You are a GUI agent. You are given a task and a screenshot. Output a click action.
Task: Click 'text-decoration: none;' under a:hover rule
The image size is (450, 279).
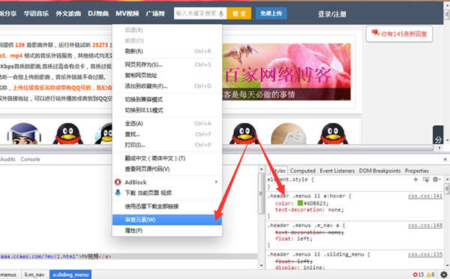click(x=309, y=210)
